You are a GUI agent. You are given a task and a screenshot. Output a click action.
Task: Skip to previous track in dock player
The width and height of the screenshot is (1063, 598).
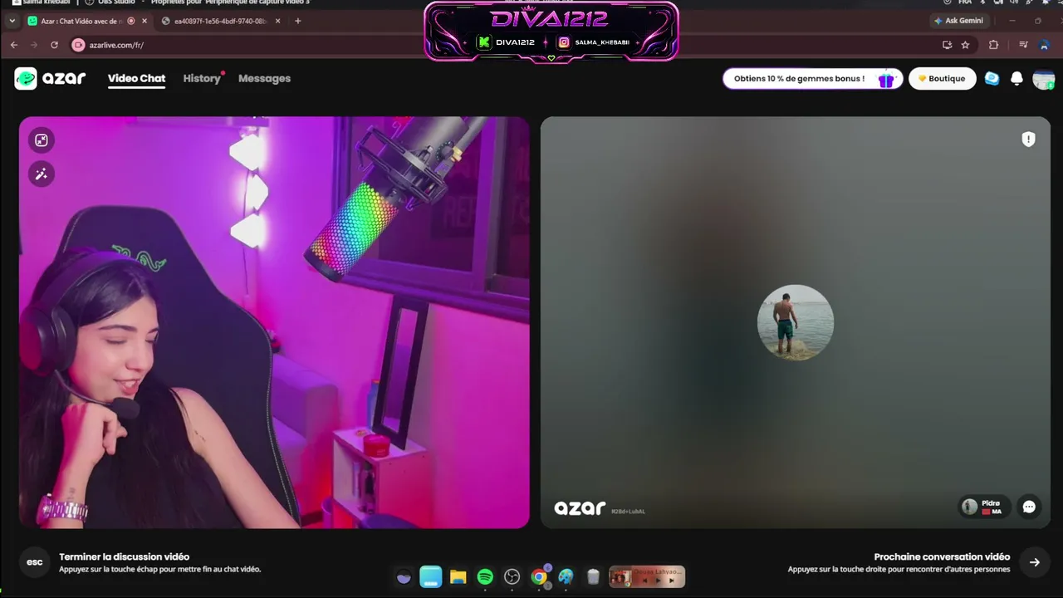coord(644,581)
